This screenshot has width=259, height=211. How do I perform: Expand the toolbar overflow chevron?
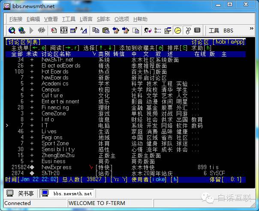tap(251, 29)
